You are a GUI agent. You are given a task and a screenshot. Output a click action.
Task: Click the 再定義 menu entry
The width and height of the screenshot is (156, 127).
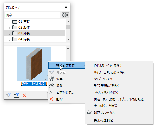click(x=67, y=72)
